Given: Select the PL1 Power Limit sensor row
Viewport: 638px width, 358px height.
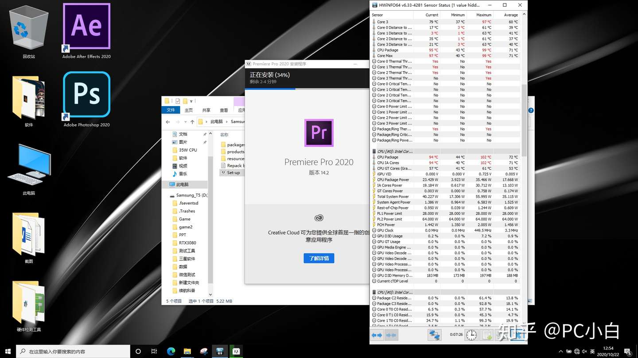Looking at the screenshot, I should [x=445, y=213].
